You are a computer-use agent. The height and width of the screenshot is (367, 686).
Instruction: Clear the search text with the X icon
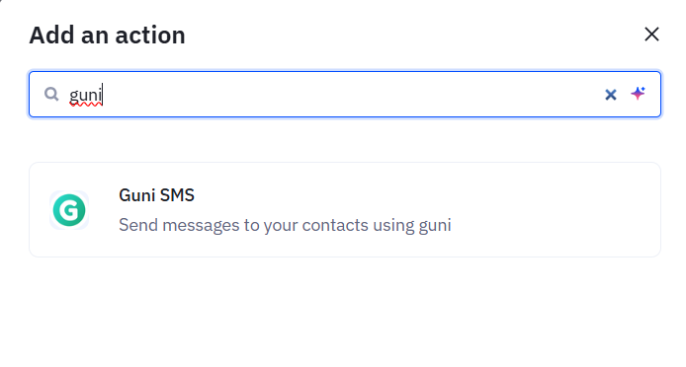610,95
